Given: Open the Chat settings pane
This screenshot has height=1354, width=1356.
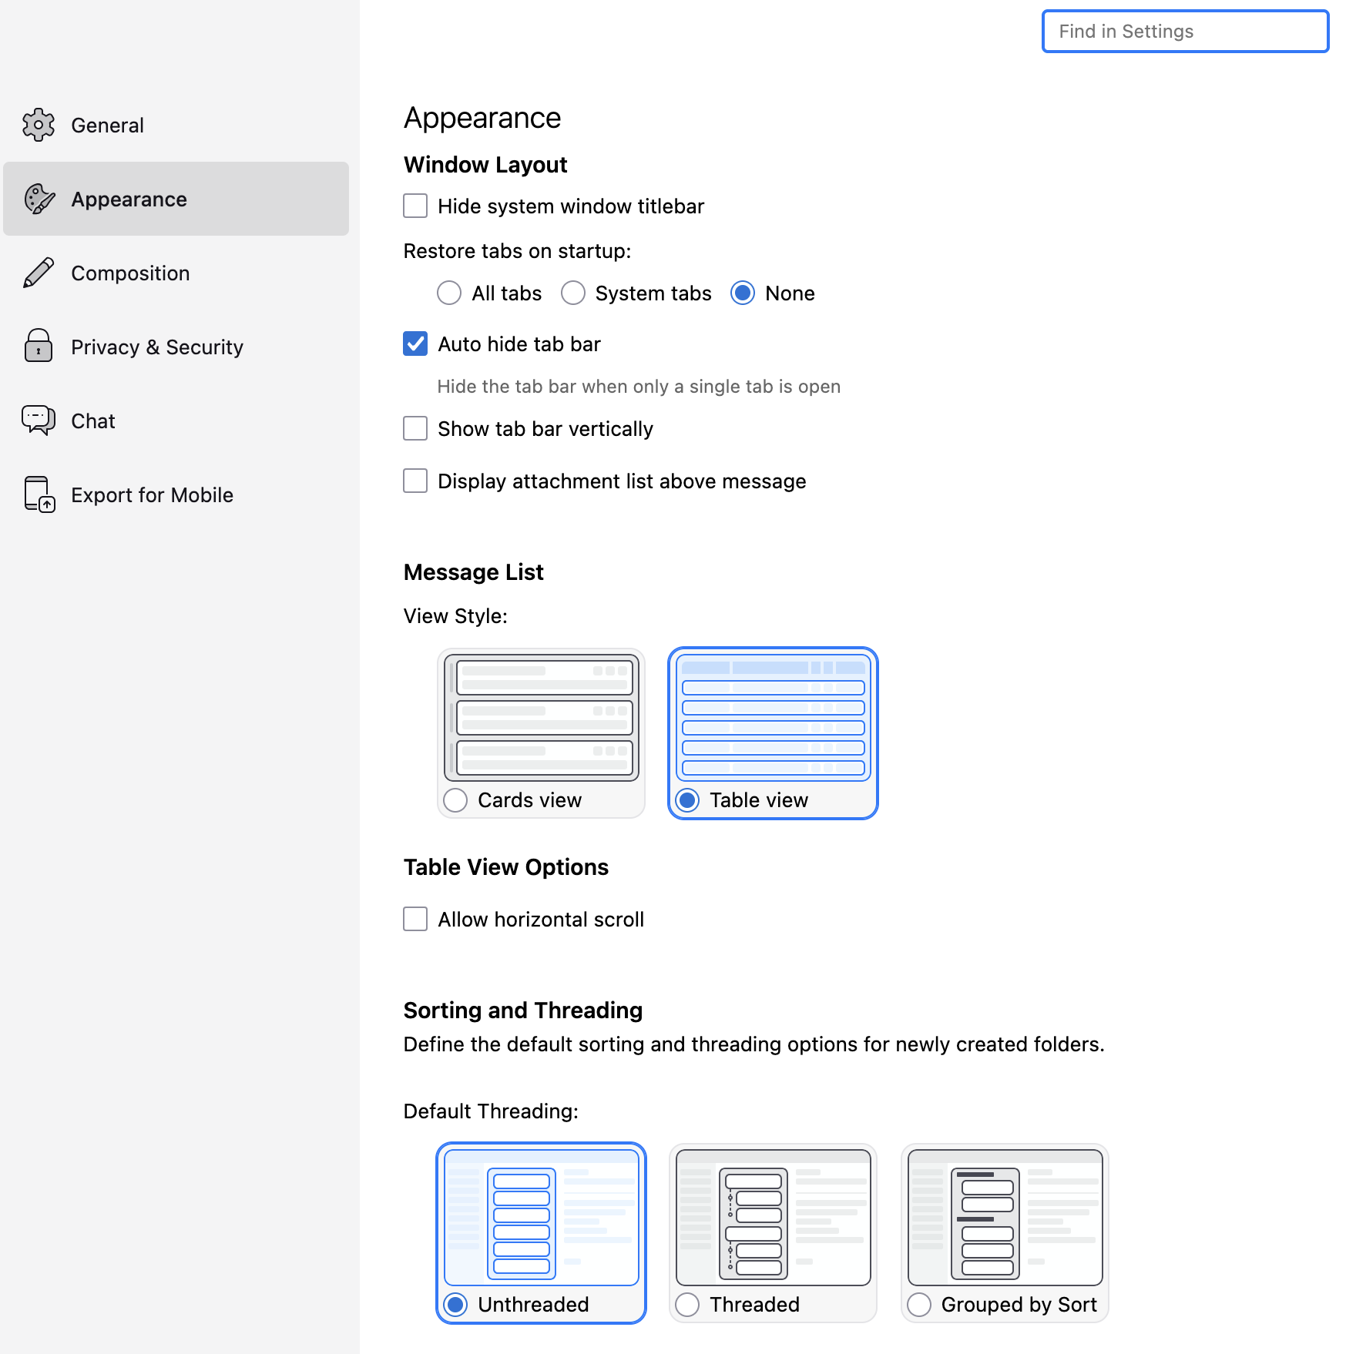Looking at the screenshot, I should [176, 421].
